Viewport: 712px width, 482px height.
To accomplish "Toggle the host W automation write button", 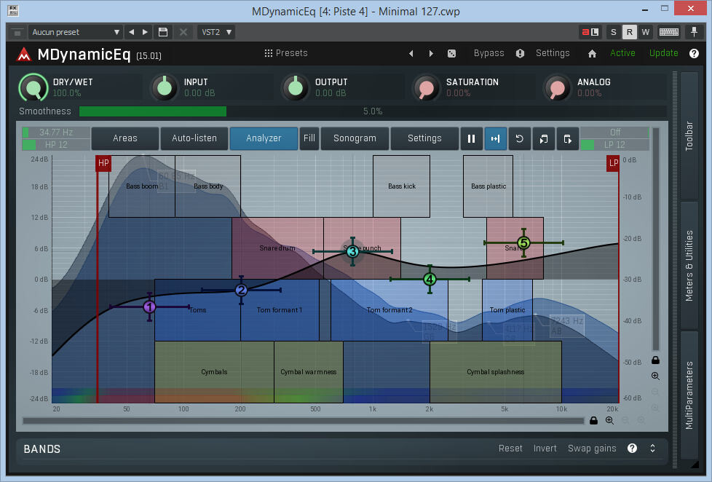I will coord(645,32).
